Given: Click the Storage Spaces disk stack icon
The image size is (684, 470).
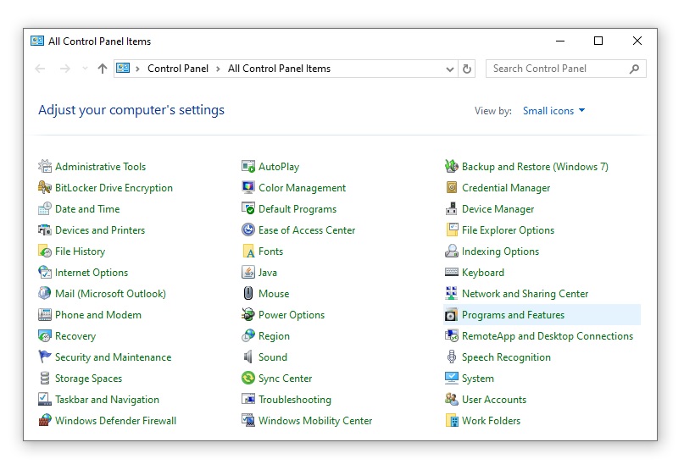Looking at the screenshot, I should 44,378.
